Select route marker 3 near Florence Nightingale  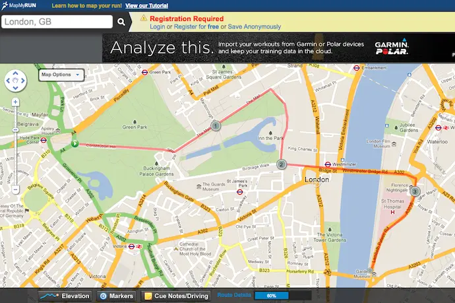click(x=415, y=191)
